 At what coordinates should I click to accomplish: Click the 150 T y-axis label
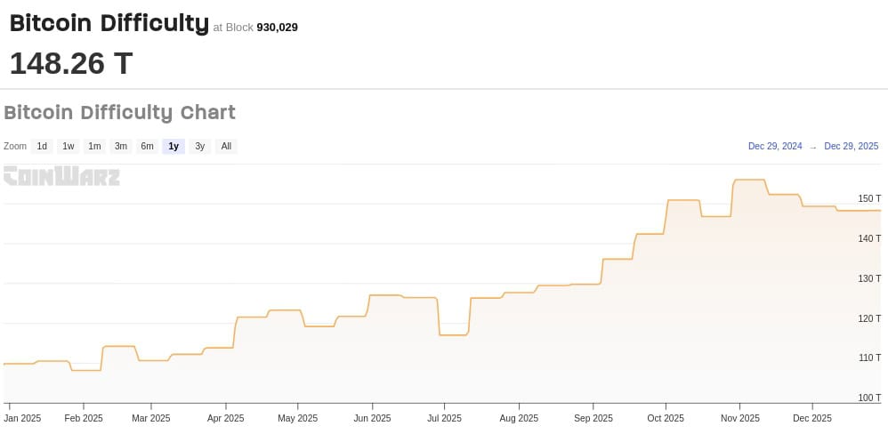pyautogui.click(x=869, y=198)
